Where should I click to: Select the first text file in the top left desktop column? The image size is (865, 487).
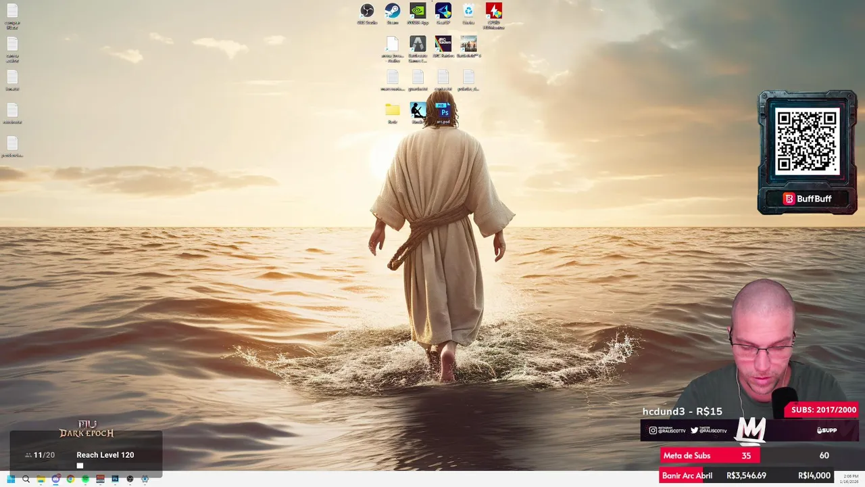click(12, 15)
